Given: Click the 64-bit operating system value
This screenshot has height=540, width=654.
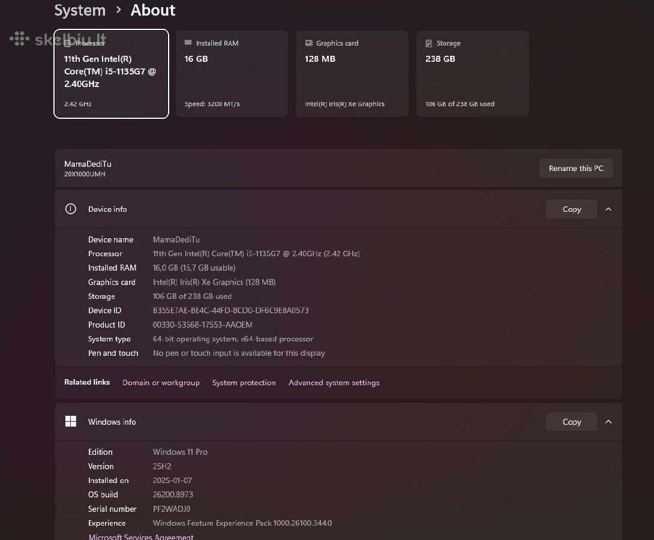Looking at the screenshot, I should (x=233, y=338).
